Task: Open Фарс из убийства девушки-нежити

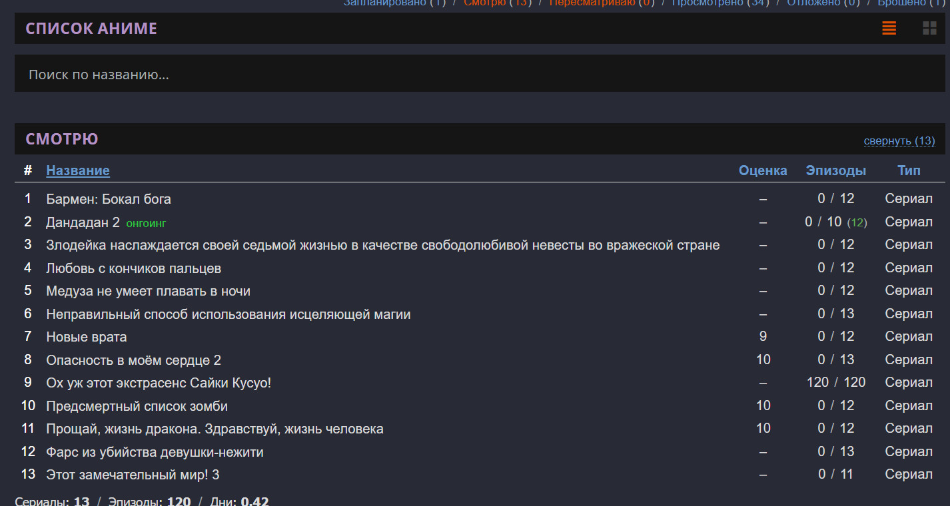Action: (155, 452)
